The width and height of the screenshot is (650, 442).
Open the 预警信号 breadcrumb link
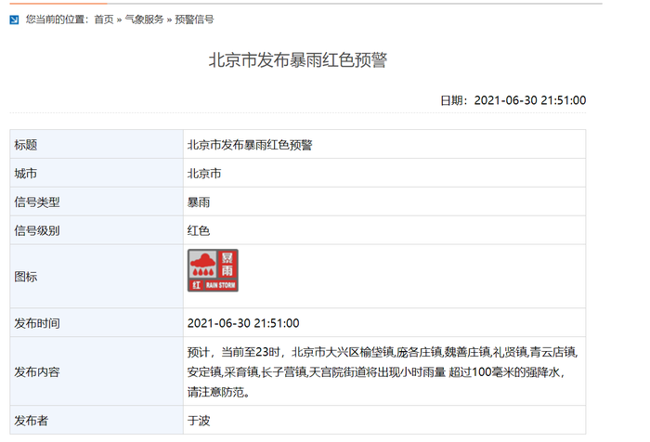coord(194,19)
